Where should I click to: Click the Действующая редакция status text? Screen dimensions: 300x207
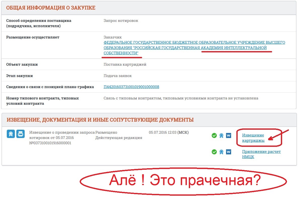(119, 138)
